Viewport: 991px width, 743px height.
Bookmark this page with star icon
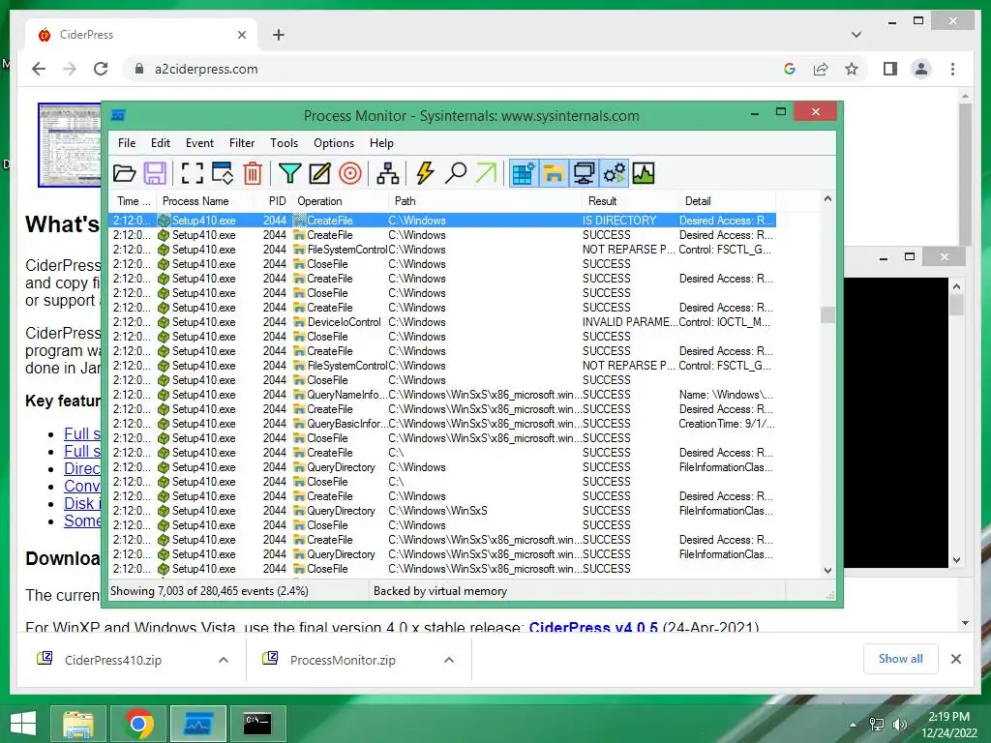[852, 69]
